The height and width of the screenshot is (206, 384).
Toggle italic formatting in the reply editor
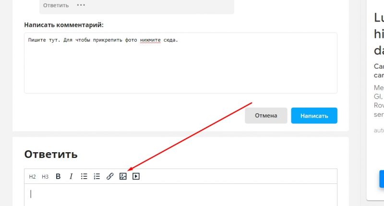click(71, 176)
